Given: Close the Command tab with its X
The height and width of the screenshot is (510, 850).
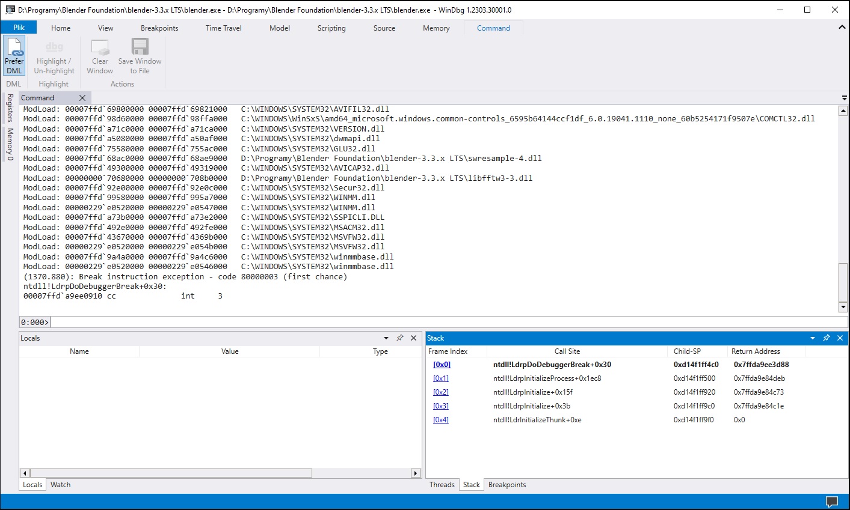Looking at the screenshot, I should tap(82, 97).
